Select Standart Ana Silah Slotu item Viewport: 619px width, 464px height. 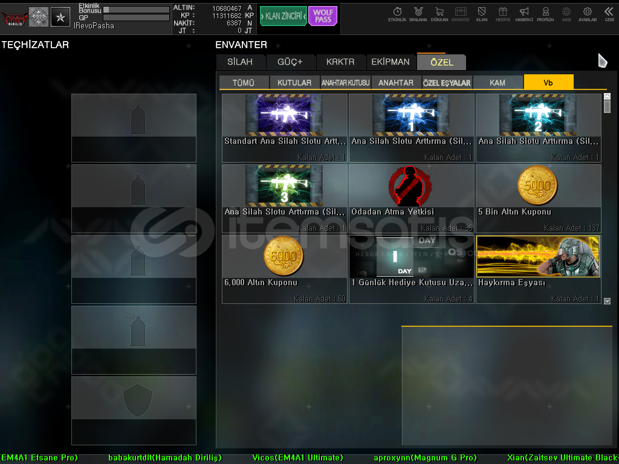[x=285, y=128]
